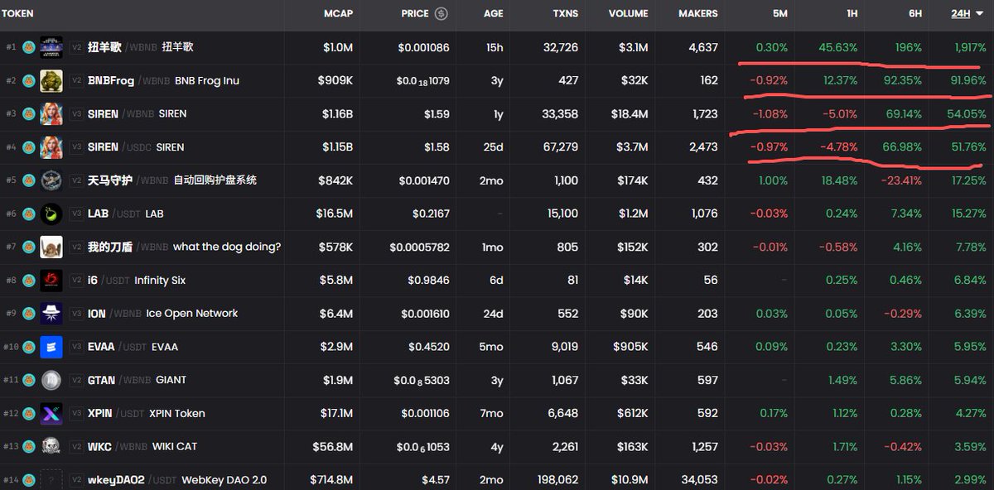Click the BNBFrog frog token logo

click(51, 80)
